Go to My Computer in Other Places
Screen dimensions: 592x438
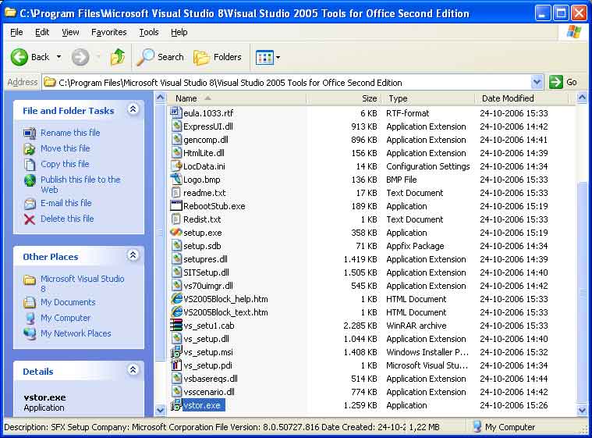pyautogui.click(x=66, y=318)
